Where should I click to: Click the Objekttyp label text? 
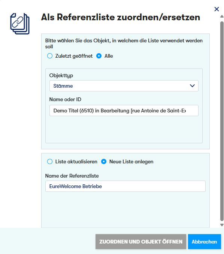(61, 75)
